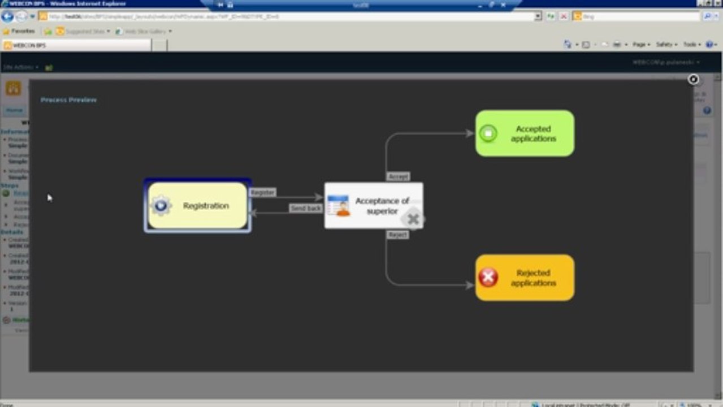Select the Registration step node
Image resolution: width=723 pixels, height=407 pixels.
[197, 206]
